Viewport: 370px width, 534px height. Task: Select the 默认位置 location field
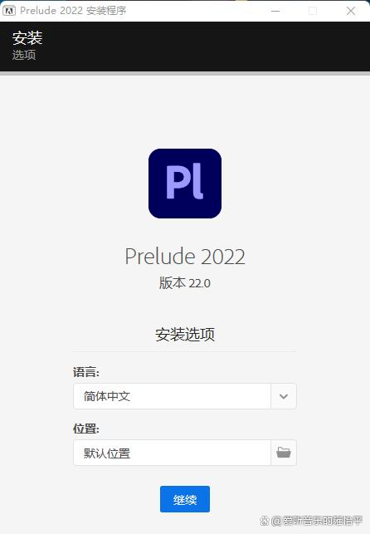coord(172,453)
